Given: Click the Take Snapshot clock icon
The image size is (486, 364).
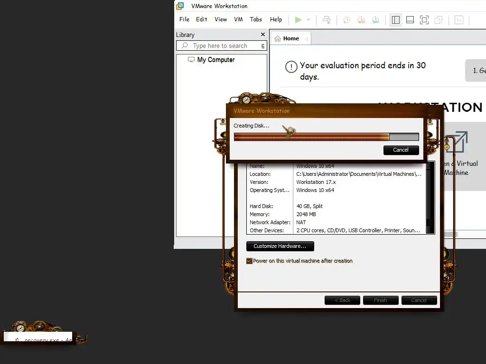Looking at the screenshot, I should [346, 20].
